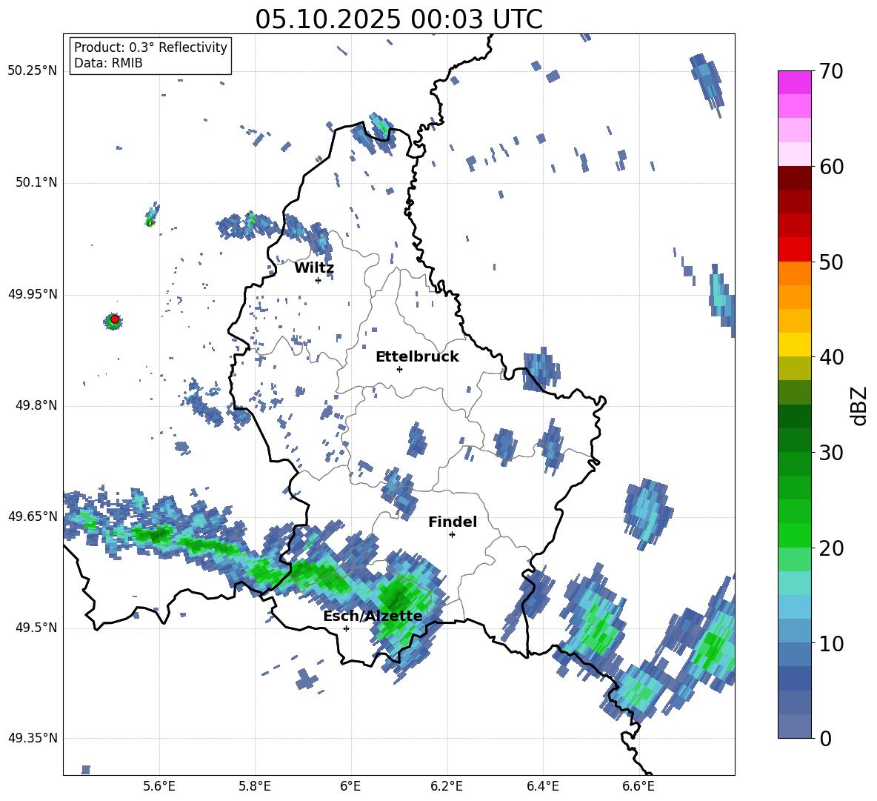Image resolution: width=877 pixels, height=801 pixels.
Task: Click the Wiltz location cross marker
Action: (x=318, y=280)
